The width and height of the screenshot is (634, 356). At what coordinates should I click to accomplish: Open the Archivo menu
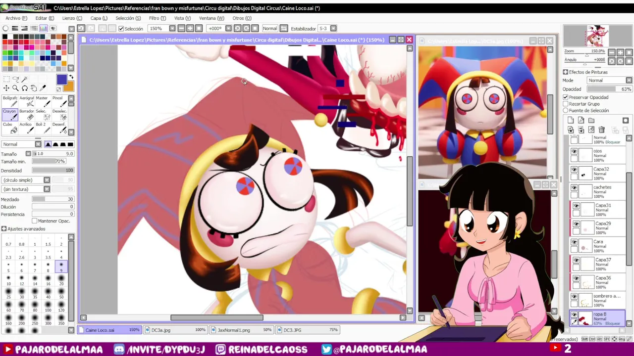click(x=16, y=18)
